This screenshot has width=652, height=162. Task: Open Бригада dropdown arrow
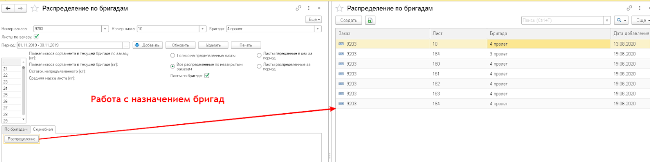click(x=318, y=29)
